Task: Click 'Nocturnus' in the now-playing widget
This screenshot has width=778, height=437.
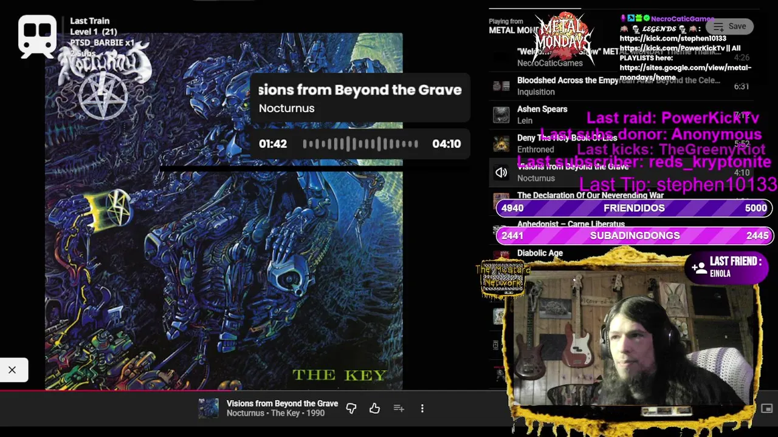Action: (286, 108)
